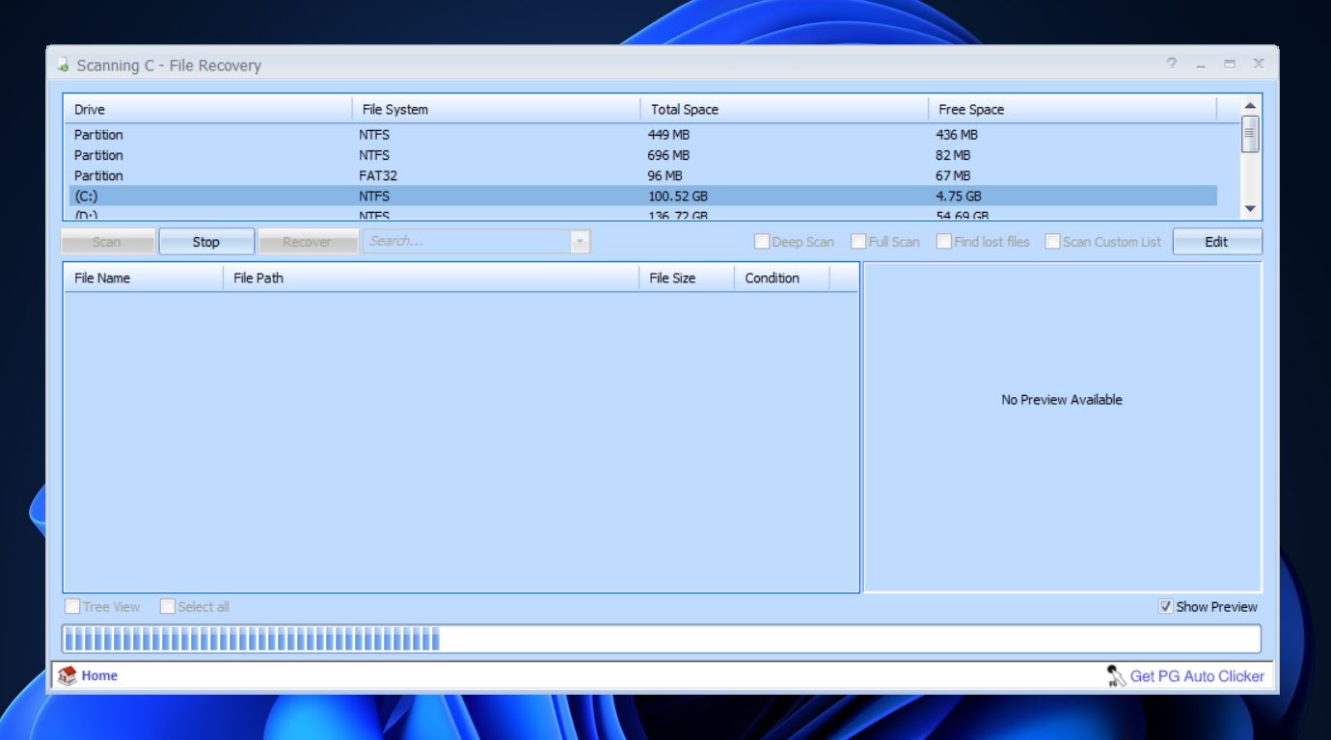
Task: Click the 82 MB free space cell
Action: pyautogui.click(x=953, y=155)
